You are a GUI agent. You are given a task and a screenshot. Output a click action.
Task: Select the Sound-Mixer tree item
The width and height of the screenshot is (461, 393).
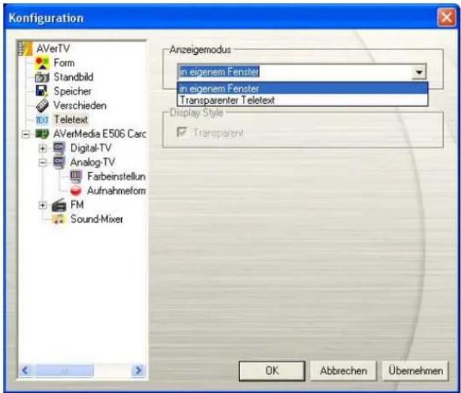tap(97, 219)
